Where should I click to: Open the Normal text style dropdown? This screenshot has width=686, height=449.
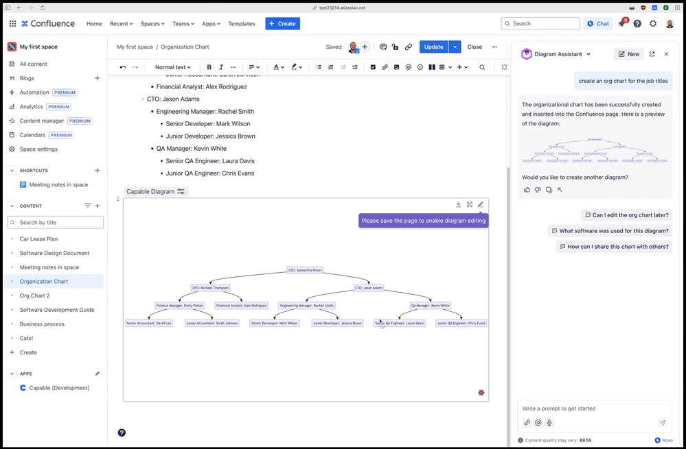click(173, 67)
